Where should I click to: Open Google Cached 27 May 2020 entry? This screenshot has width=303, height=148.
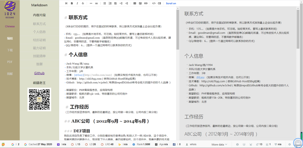(38, 144)
